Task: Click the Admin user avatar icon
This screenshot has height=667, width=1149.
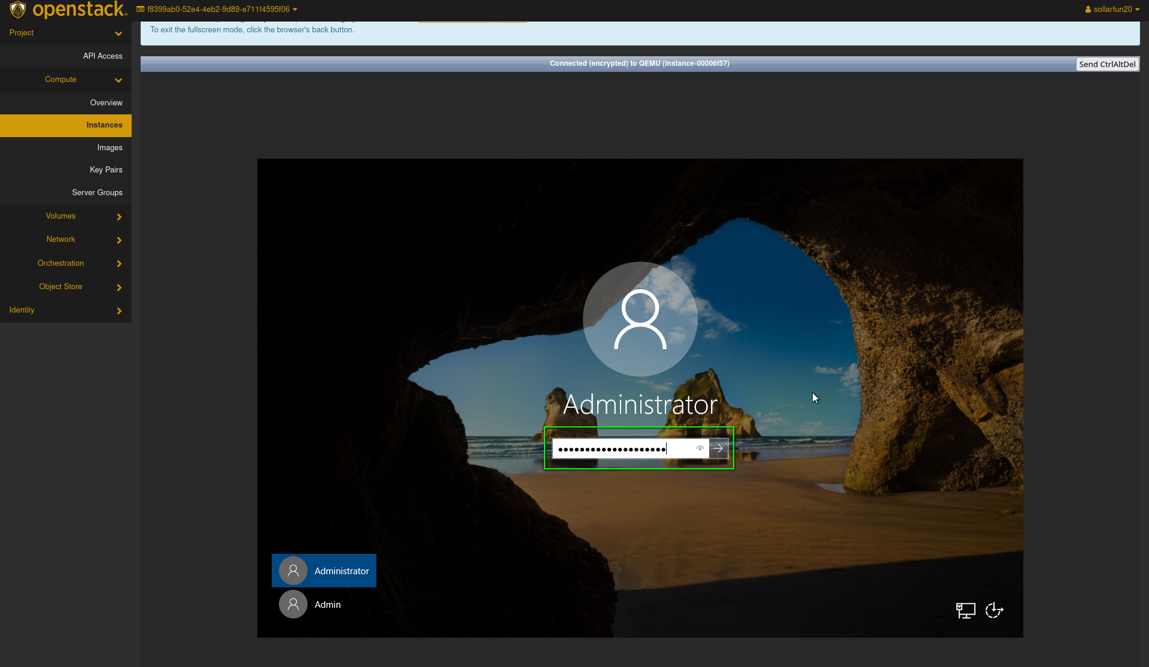Action: coord(293,604)
